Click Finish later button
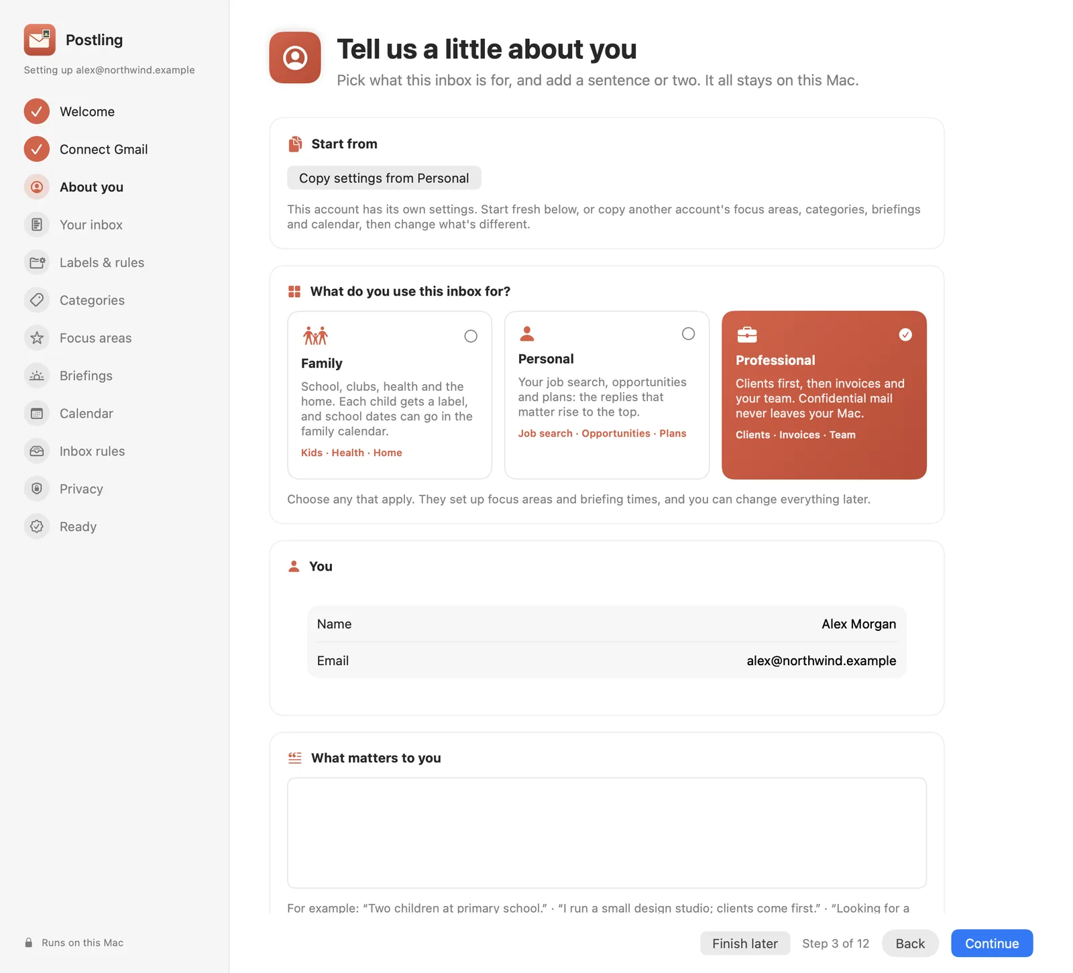1073x973 pixels. (x=745, y=943)
